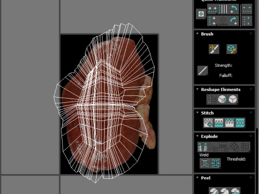The width and height of the screenshot is (259, 194).
Task: Click Flatten by Smoothing Group grid icon
Action: 223,147
